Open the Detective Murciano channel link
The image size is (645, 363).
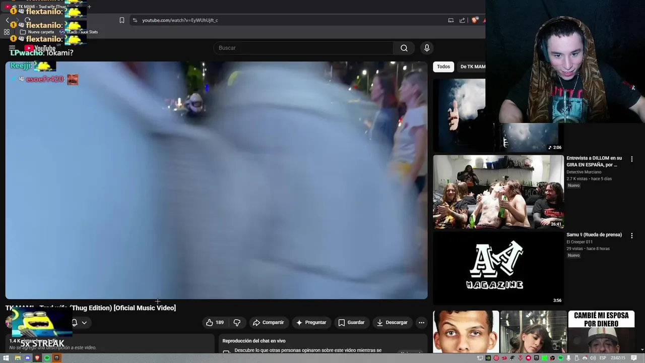point(584,172)
